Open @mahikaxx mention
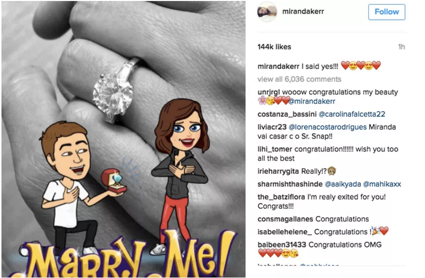The width and height of the screenshot is (425, 278). 382,184
